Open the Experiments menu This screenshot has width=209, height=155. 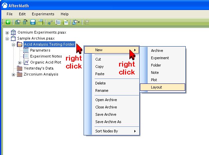point(43,14)
